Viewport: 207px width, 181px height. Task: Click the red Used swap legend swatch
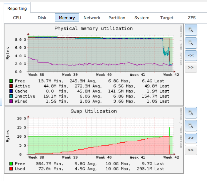tap(11, 169)
